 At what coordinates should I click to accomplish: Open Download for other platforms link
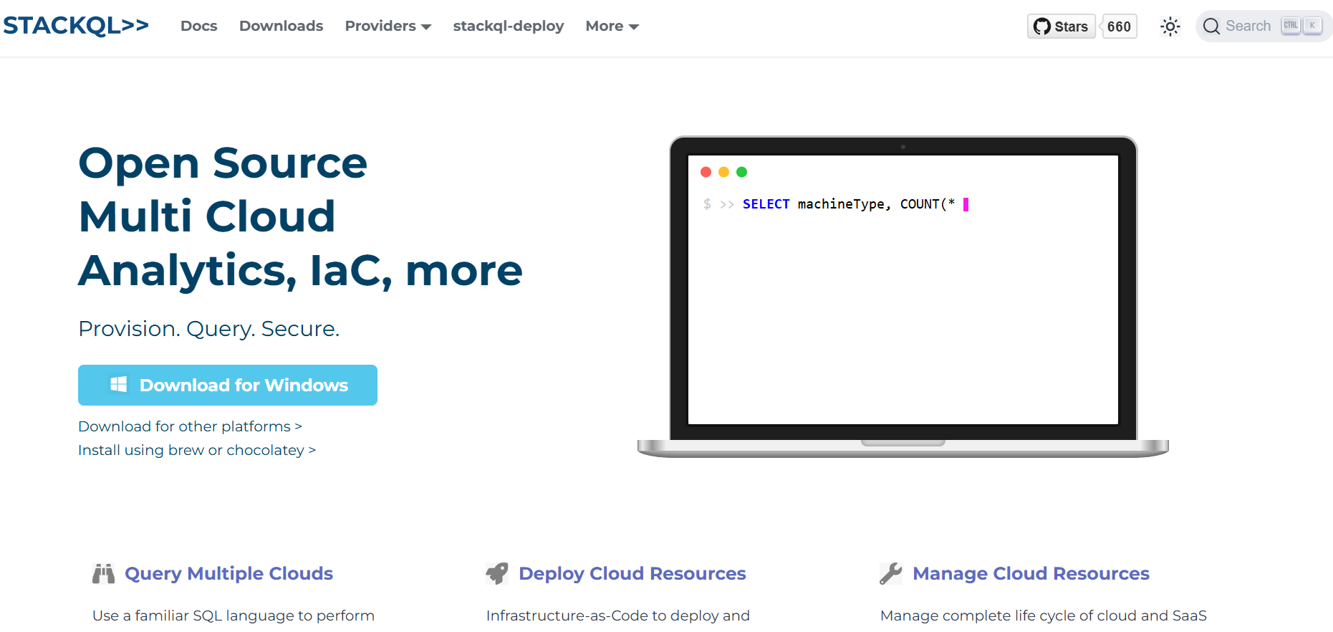(x=190, y=426)
